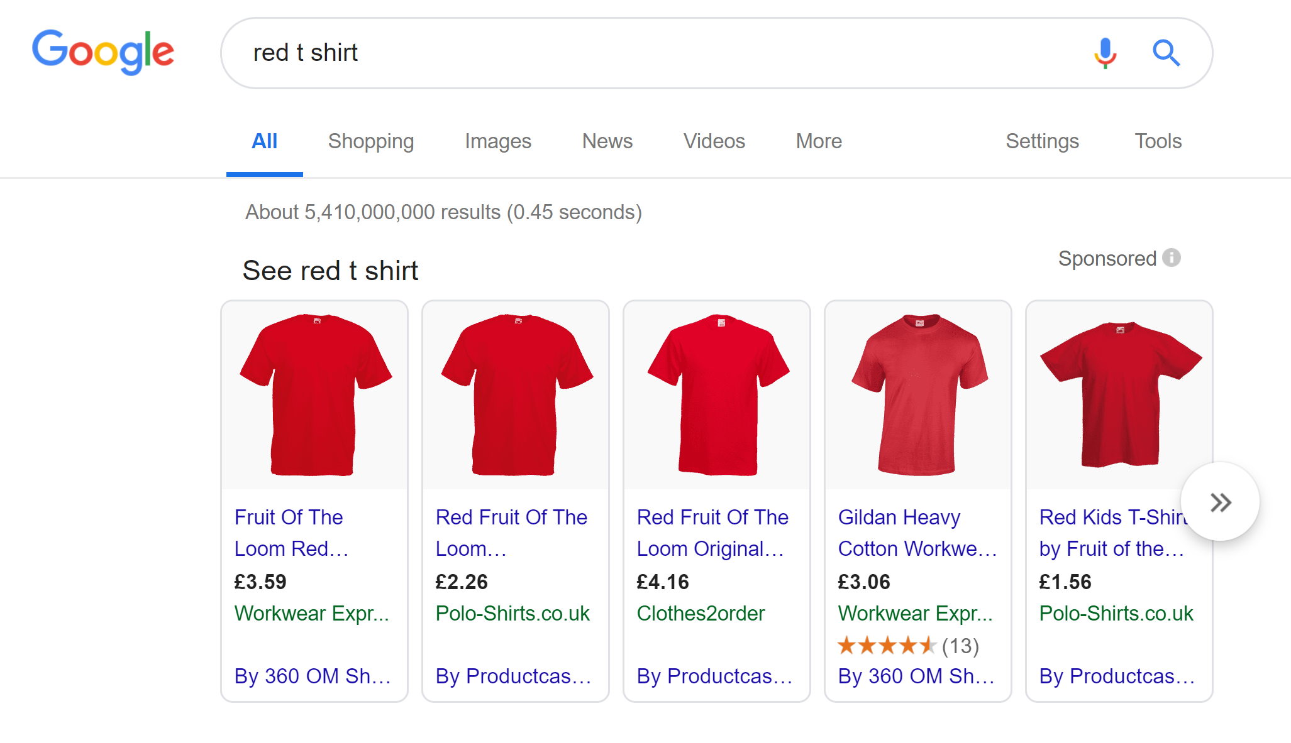Click the Clothes2order seller link
Image resolution: width=1291 pixels, height=743 pixels.
(701, 613)
